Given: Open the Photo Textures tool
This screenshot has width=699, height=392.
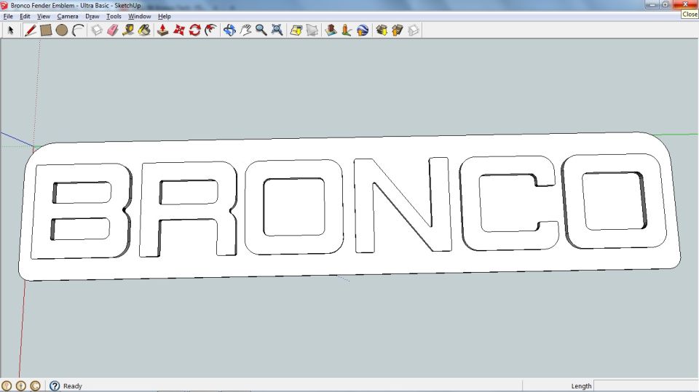Looking at the screenshot, I should (347, 31).
